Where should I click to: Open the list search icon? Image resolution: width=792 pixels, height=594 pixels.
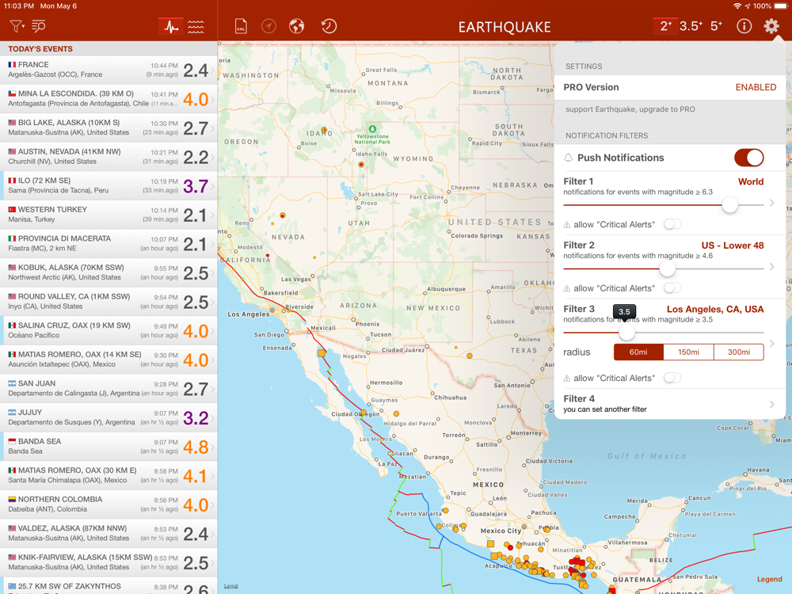38,26
